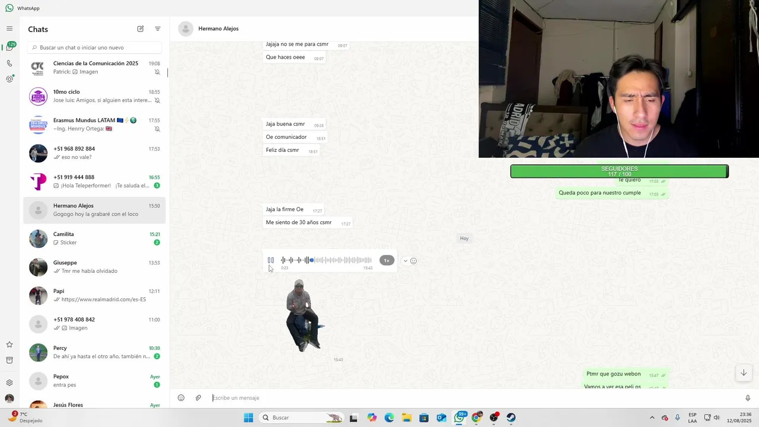Open the WhatsApp hamburger menu
This screenshot has height=427, width=759.
pyautogui.click(x=9, y=28)
